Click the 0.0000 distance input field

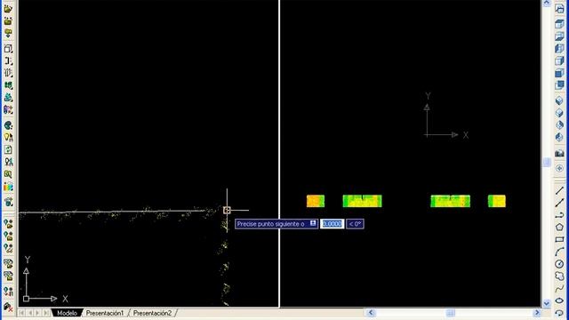click(x=332, y=224)
